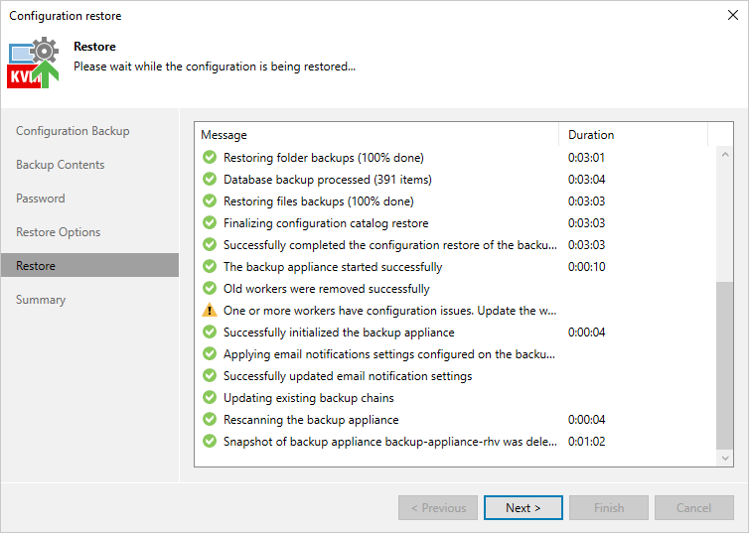The height and width of the screenshot is (533, 749).
Task: Sort log by the Duration column header
Action: point(633,135)
